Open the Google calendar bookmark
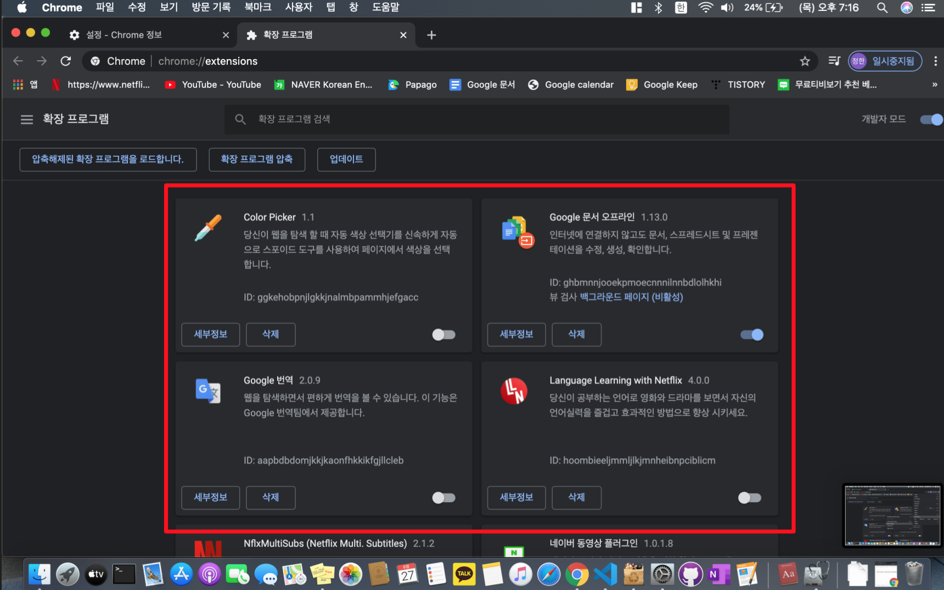Image resolution: width=944 pixels, height=590 pixels. [571, 84]
